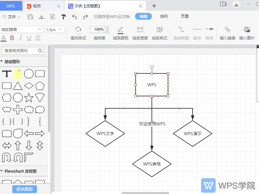The width and height of the screenshot is (259, 194).
Task: Decrease transparency with down stepper
Action: coord(107,31)
